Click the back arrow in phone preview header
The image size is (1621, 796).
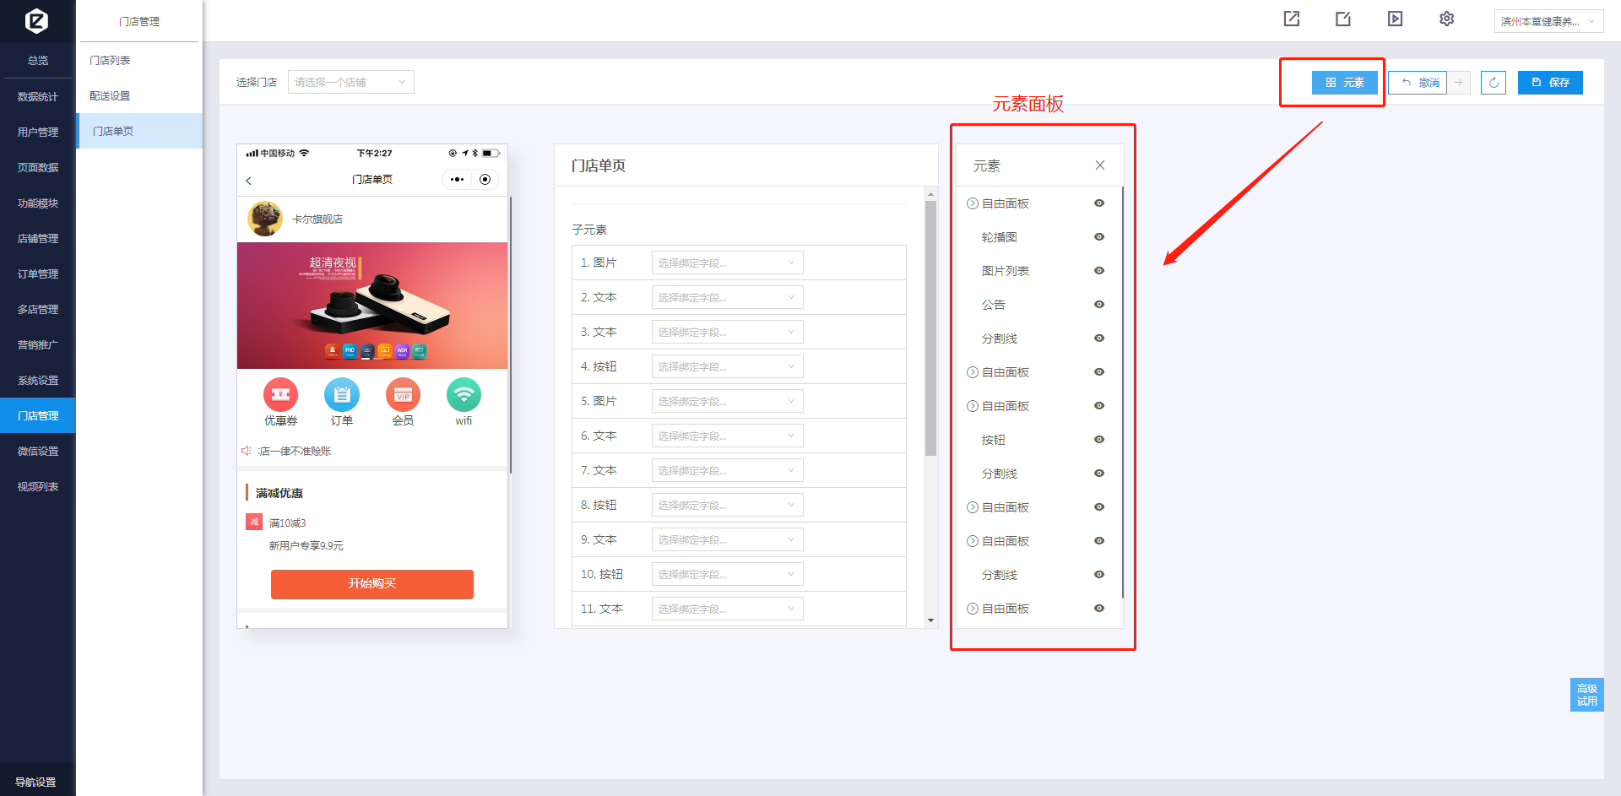[x=248, y=181]
